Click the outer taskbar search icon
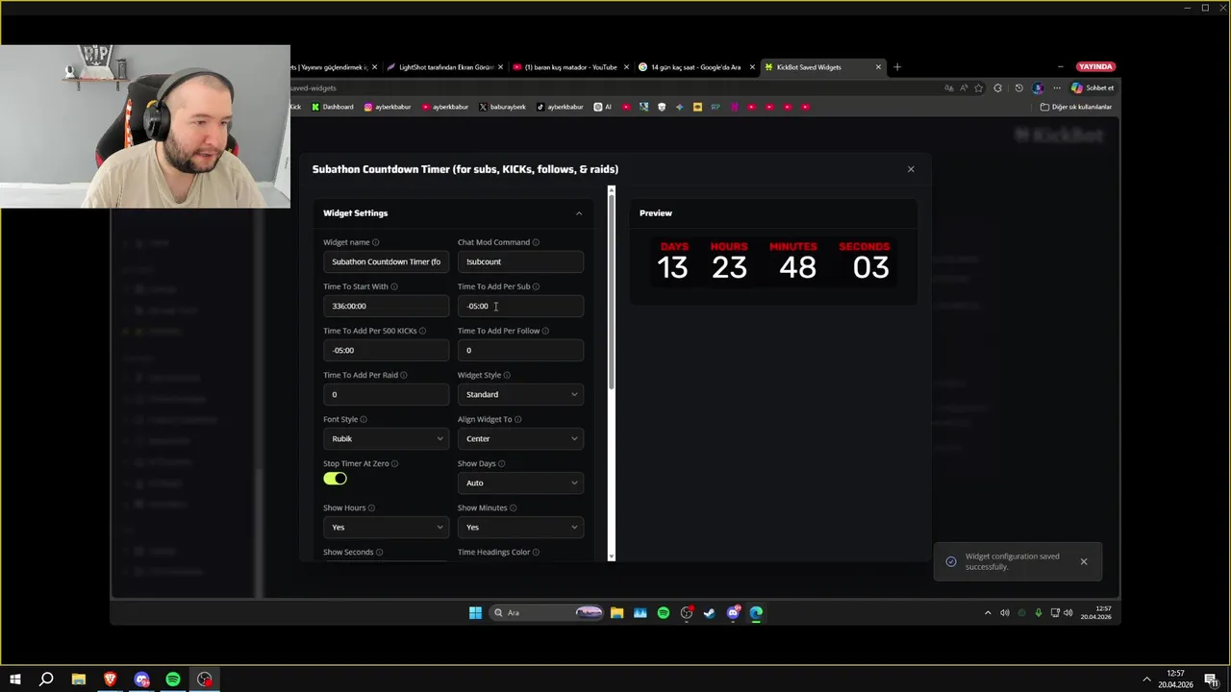Screen dimensions: 1231x692 click(46, 680)
